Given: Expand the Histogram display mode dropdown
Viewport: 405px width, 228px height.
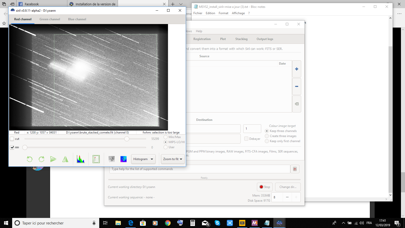Looking at the screenshot, I should click(143, 159).
